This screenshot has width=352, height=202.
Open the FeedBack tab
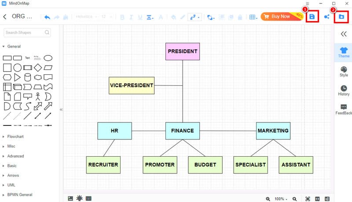pyautogui.click(x=344, y=110)
